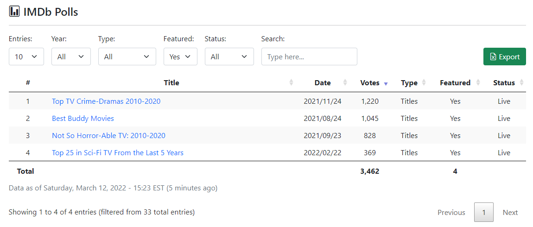Open the Entries count dropdown
The height and width of the screenshot is (227, 533).
pyautogui.click(x=26, y=57)
